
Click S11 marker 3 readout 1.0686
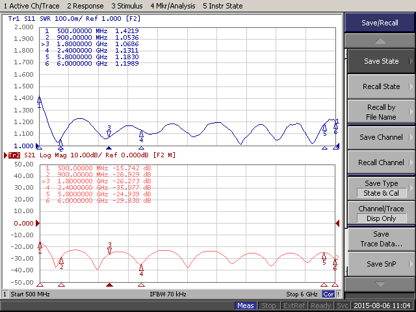point(127,44)
